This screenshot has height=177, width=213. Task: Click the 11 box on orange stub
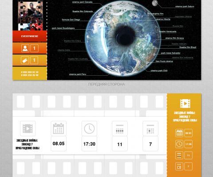pyautogui.click(x=188, y=155)
